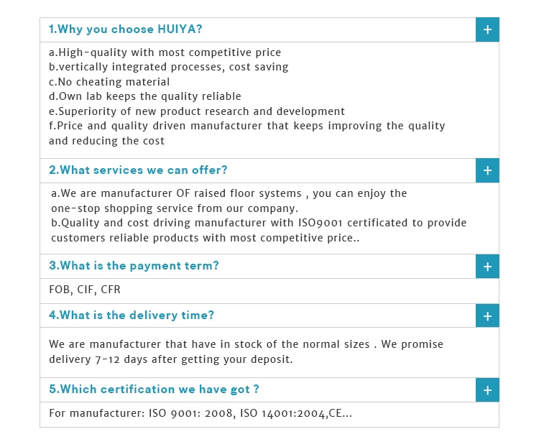The height and width of the screenshot is (447, 539).
Task: Expand the 'Why you choose HUIYA?' plus icon
Action: (x=487, y=30)
